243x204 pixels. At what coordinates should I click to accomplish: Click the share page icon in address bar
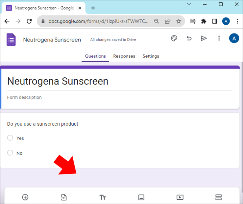[x=168, y=21]
